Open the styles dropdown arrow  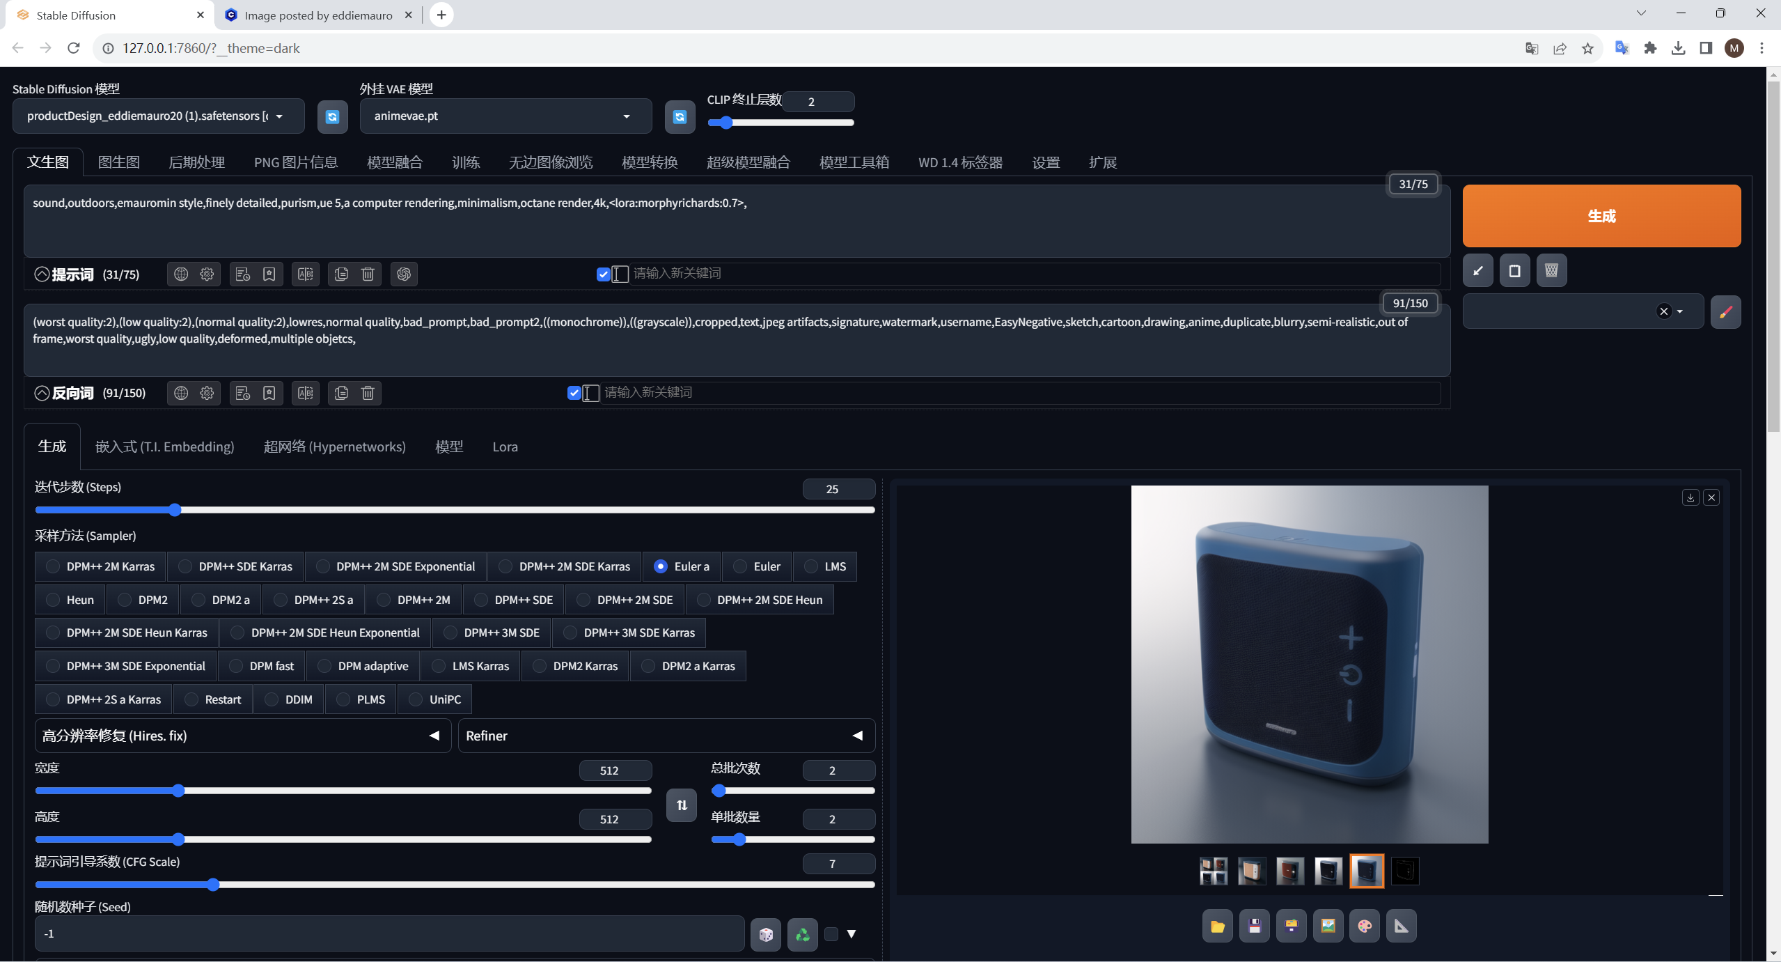click(1680, 311)
